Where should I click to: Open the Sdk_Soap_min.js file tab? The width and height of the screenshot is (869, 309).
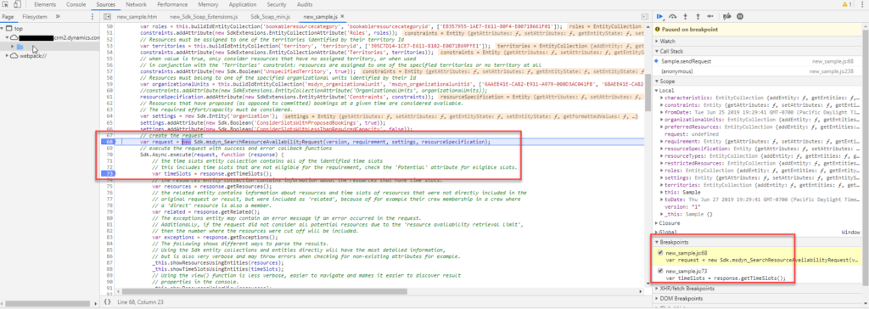click(x=270, y=17)
